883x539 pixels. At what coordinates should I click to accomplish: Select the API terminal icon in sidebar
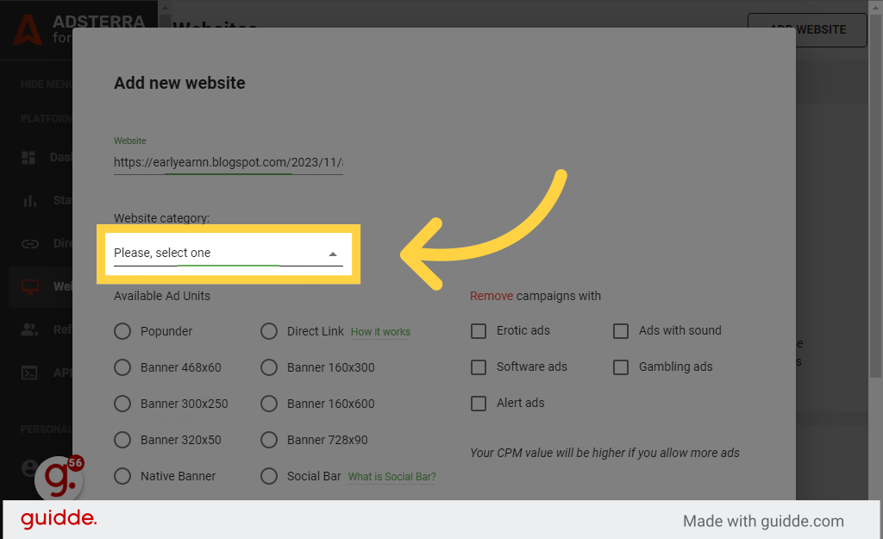tap(30, 373)
